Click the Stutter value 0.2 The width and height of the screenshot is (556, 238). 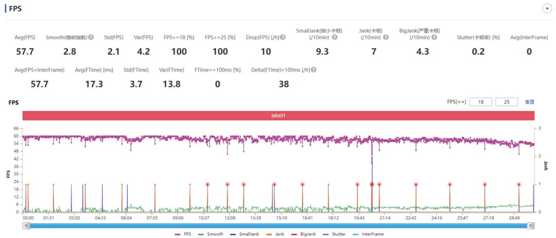coord(478,52)
